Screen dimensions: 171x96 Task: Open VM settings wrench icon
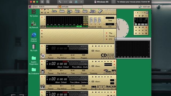(60, 2)
